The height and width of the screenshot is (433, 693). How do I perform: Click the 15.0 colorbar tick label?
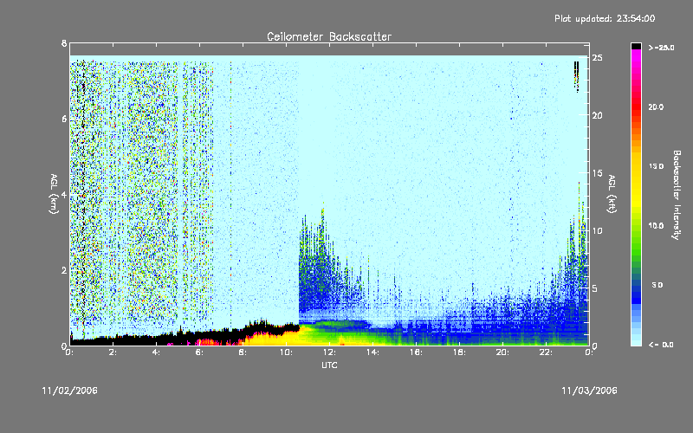656,166
